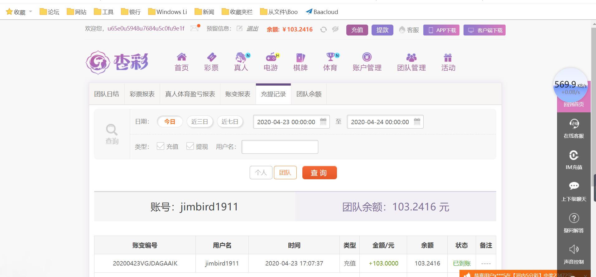596x277 pixels.
Task: Open 疑问解答 FAQ sidebar icon
Action: 574,218
